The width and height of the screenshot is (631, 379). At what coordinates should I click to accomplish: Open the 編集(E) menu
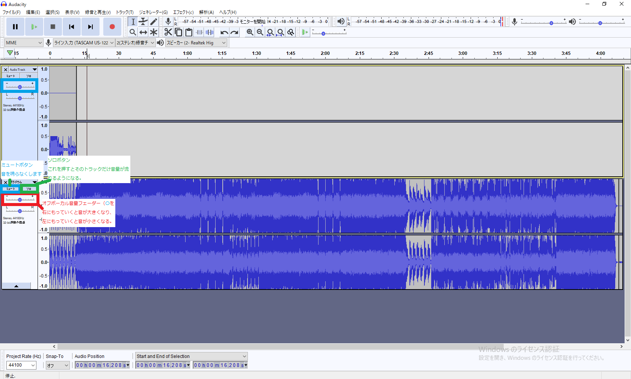(33, 12)
